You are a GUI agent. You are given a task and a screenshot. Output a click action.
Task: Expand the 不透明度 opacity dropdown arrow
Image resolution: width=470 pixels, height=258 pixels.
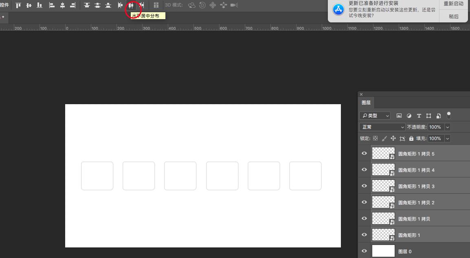pyautogui.click(x=448, y=127)
